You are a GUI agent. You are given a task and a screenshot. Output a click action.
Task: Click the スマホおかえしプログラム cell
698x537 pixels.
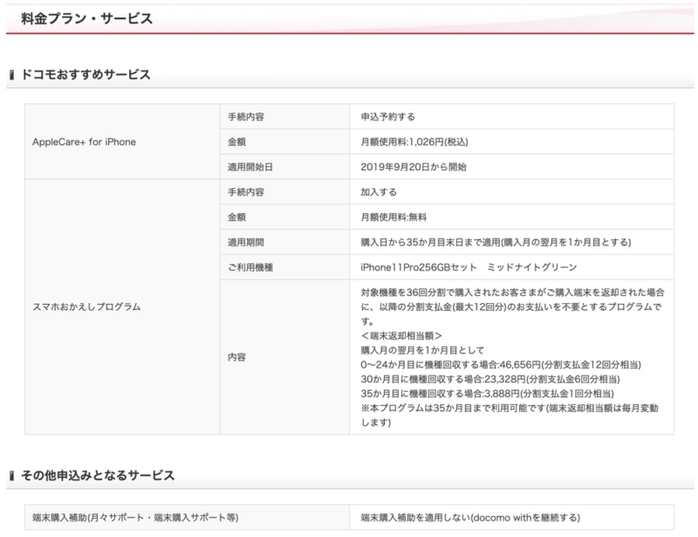[x=122, y=306]
